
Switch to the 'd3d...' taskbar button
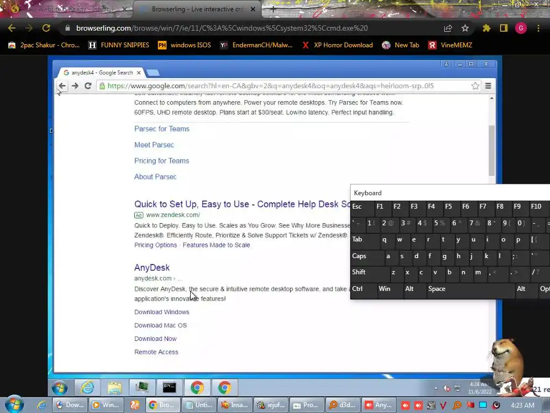point(342,405)
